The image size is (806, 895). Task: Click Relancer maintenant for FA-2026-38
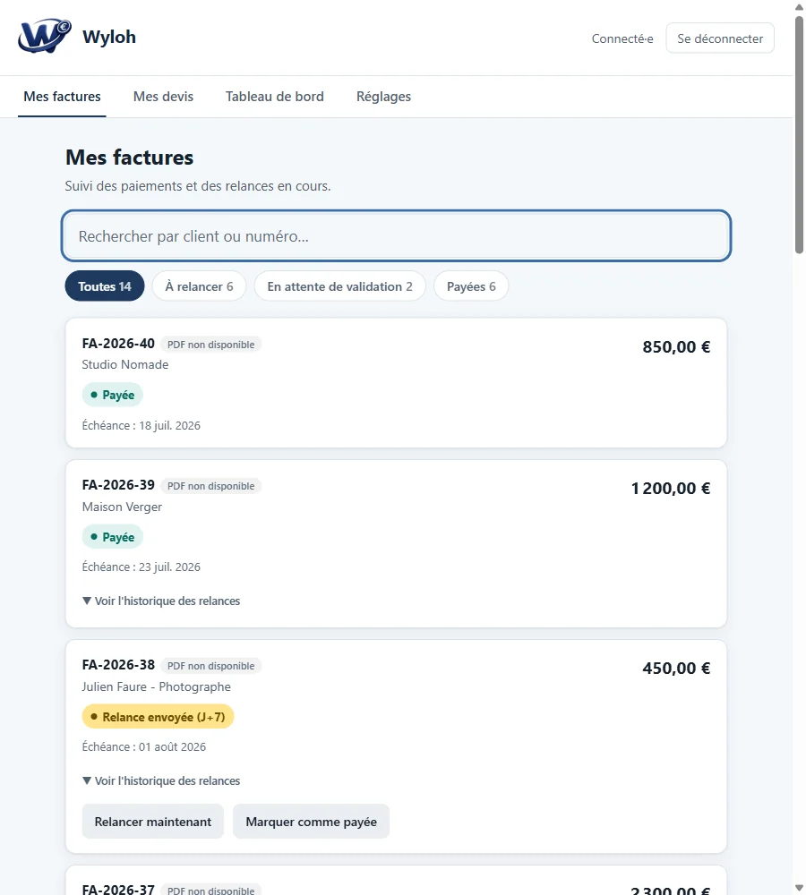[x=153, y=822]
